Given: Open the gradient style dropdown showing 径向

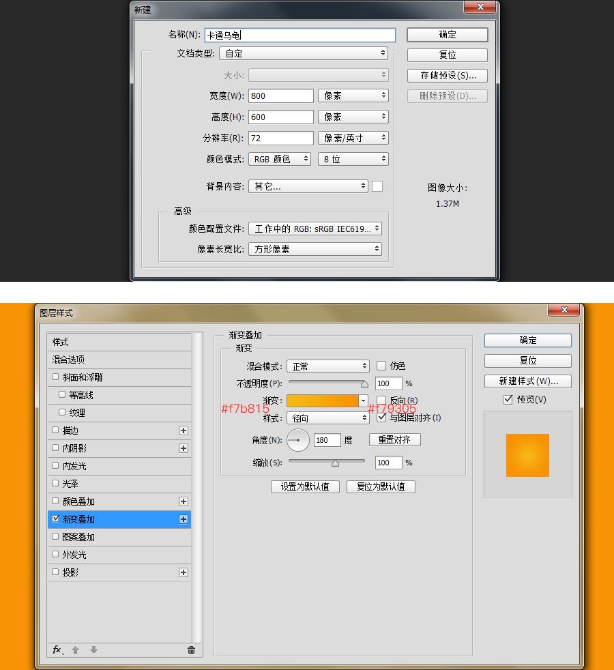Looking at the screenshot, I should pyautogui.click(x=327, y=418).
